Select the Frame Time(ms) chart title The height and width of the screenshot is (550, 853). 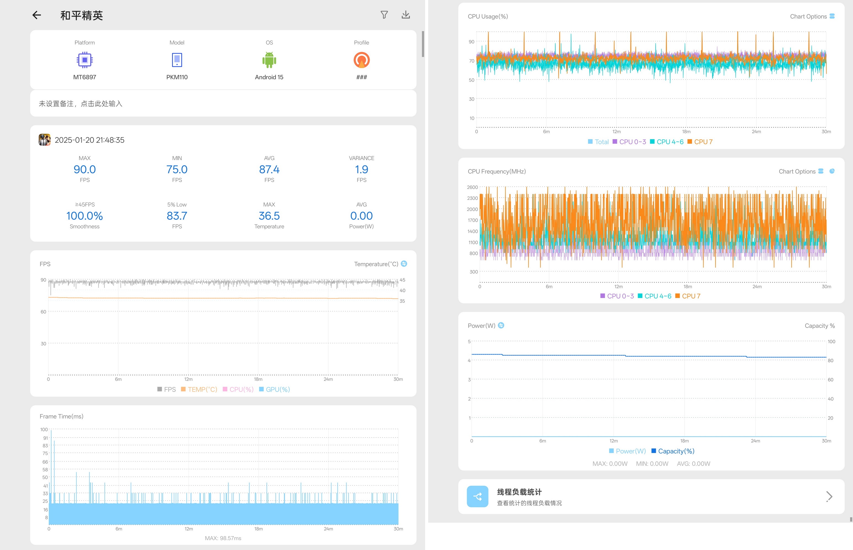(x=61, y=416)
